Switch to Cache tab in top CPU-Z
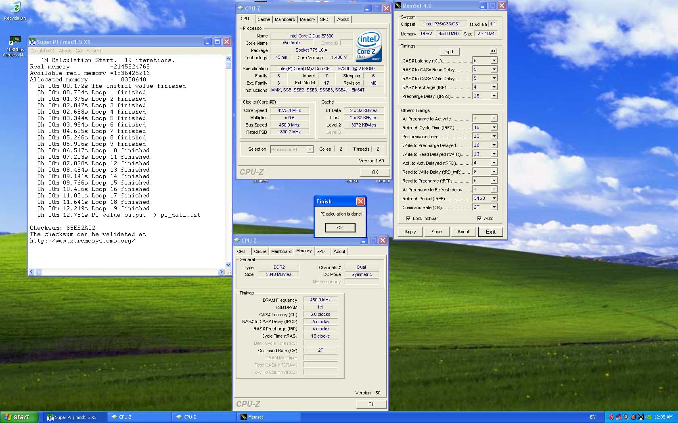The image size is (678, 423). coord(264,19)
